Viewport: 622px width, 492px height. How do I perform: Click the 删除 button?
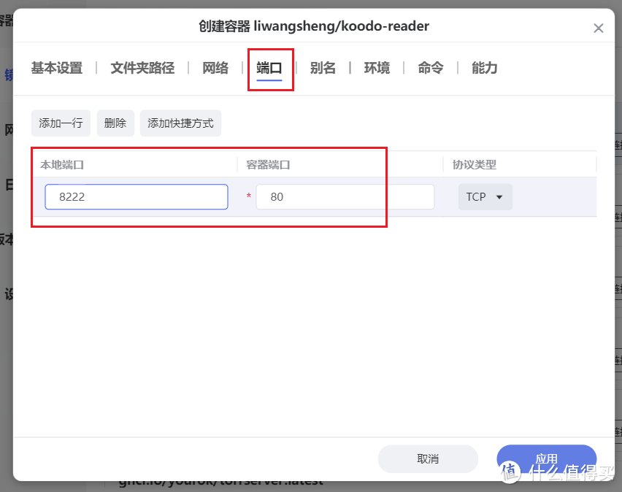[115, 123]
